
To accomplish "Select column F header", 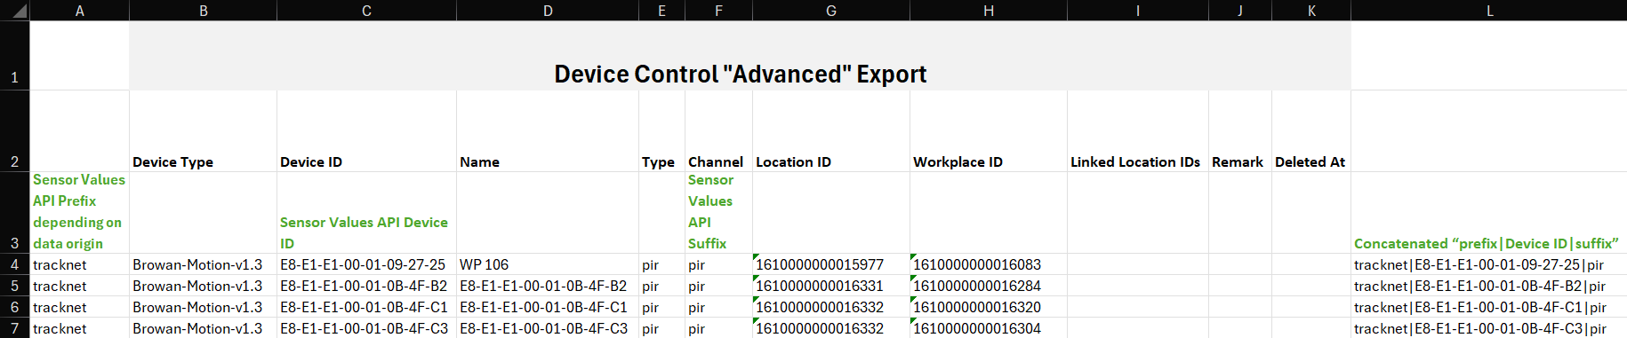I will click(718, 11).
